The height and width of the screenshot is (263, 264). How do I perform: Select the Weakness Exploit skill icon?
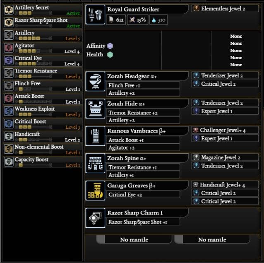click(x=9, y=111)
